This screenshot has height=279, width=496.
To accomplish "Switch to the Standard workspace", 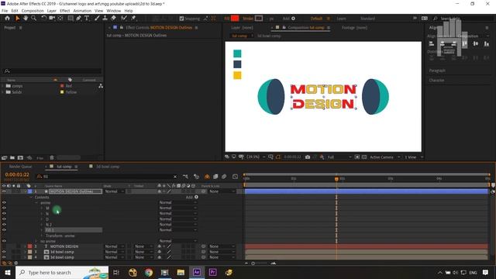I will tap(367, 19).
